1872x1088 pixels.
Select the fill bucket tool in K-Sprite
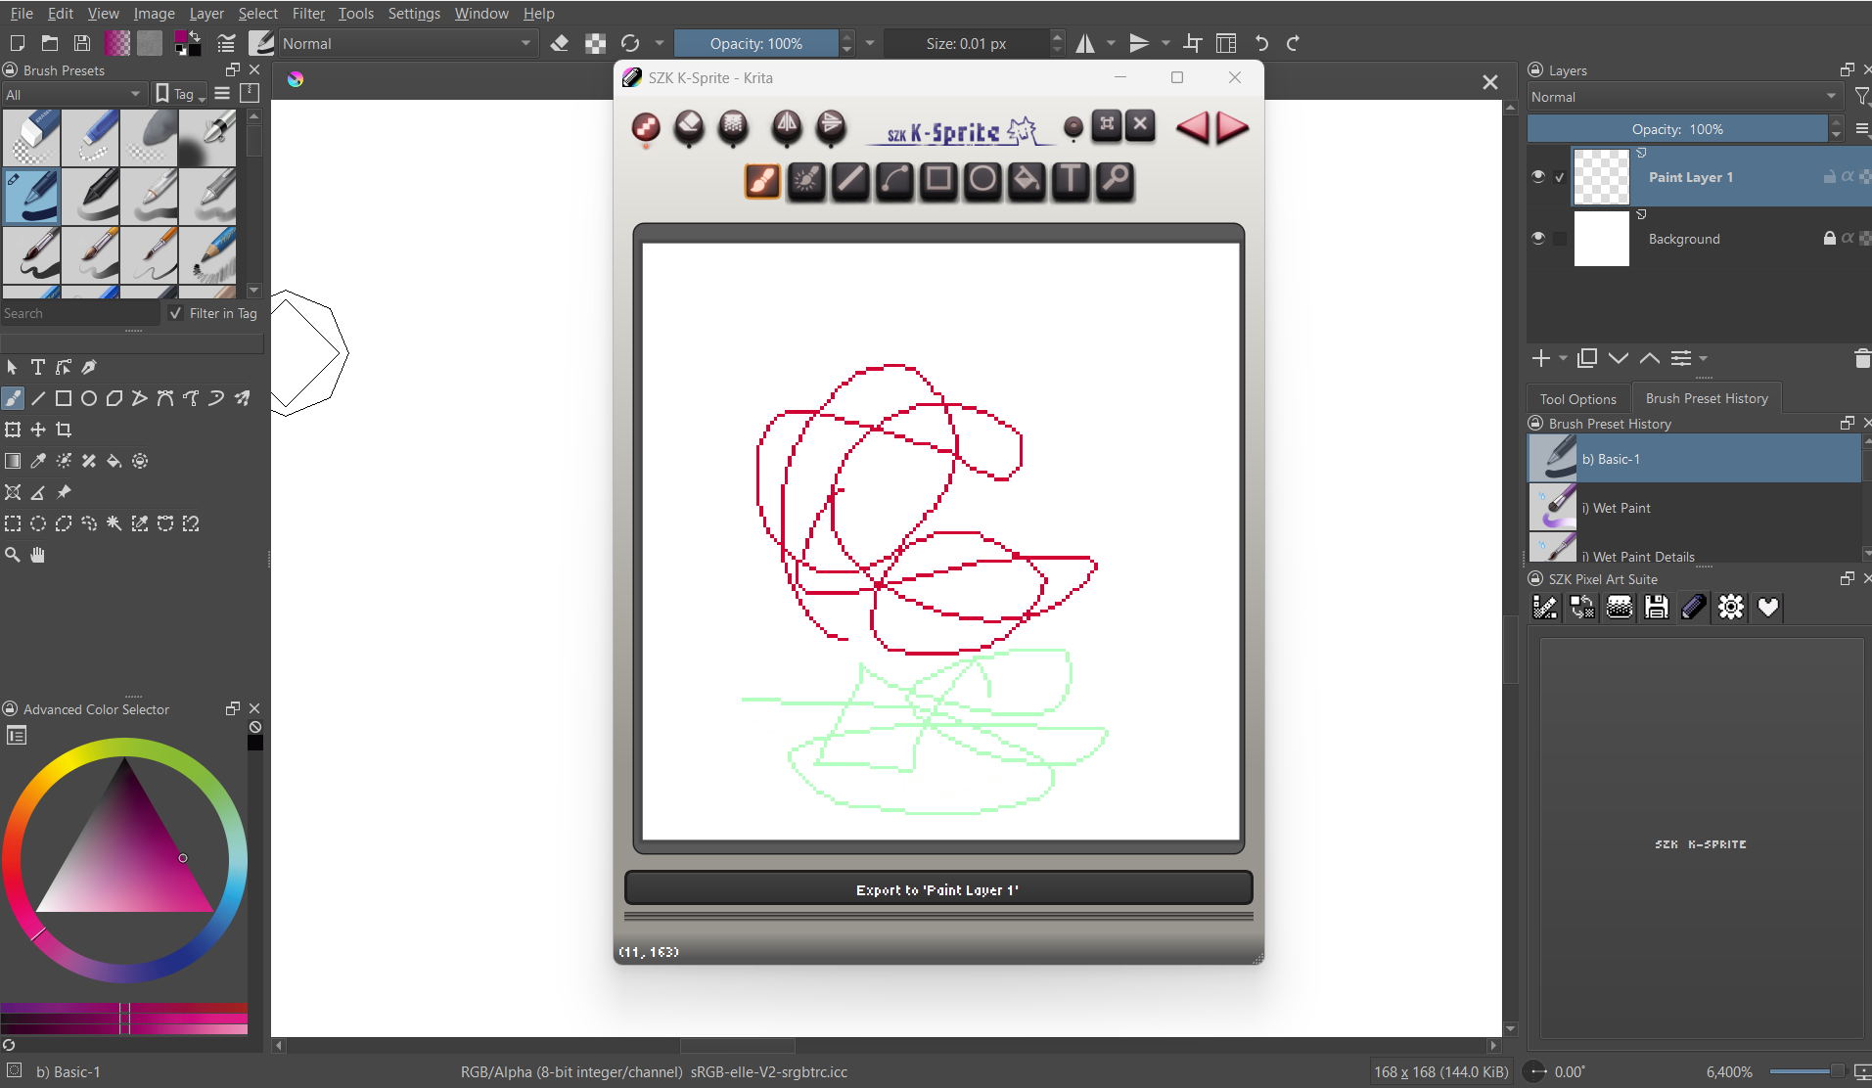(x=1027, y=180)
